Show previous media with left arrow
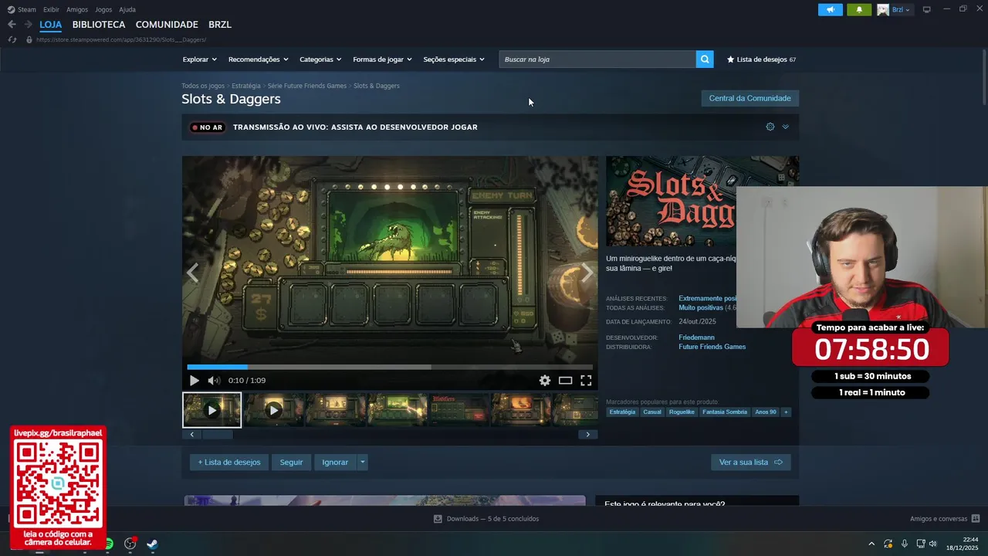Screen dimensions: 988x556 point(192,273)
